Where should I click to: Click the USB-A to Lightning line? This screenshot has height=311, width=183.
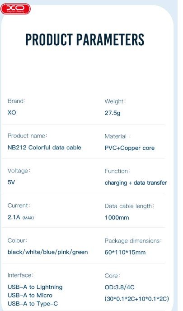coord(35,287)
